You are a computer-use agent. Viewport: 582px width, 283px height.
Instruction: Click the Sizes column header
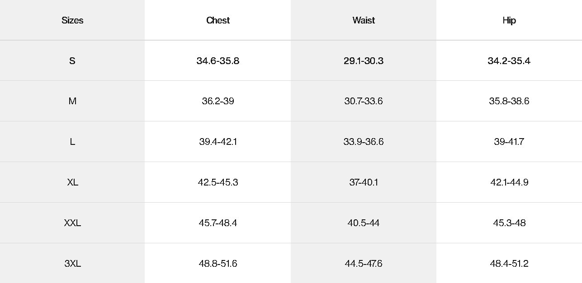pos(72,20)
